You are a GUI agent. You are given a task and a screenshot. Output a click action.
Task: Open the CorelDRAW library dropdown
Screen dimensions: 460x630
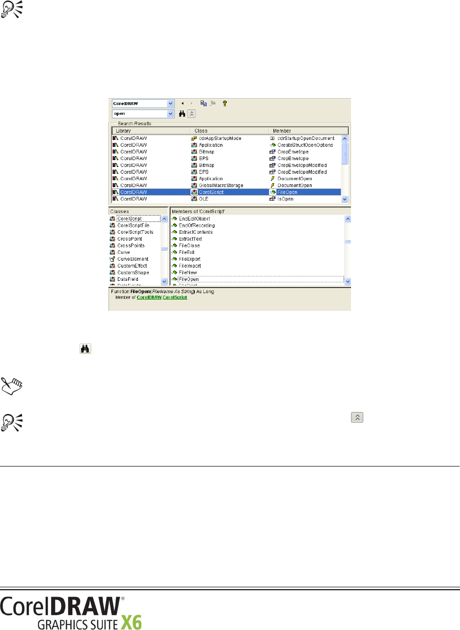(x=171, y=104)
